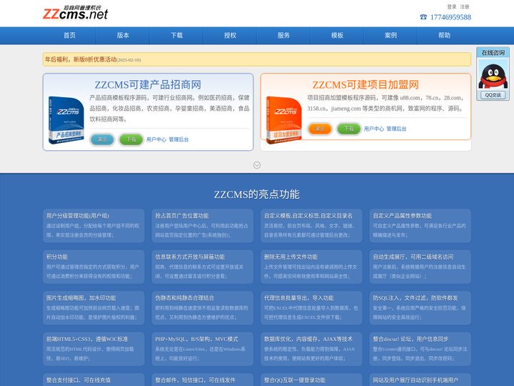Open the 版本 nav item
Image resolution: width=514 pixels, height=386 pixels.
pyautogui.click(x=123, y=36)
